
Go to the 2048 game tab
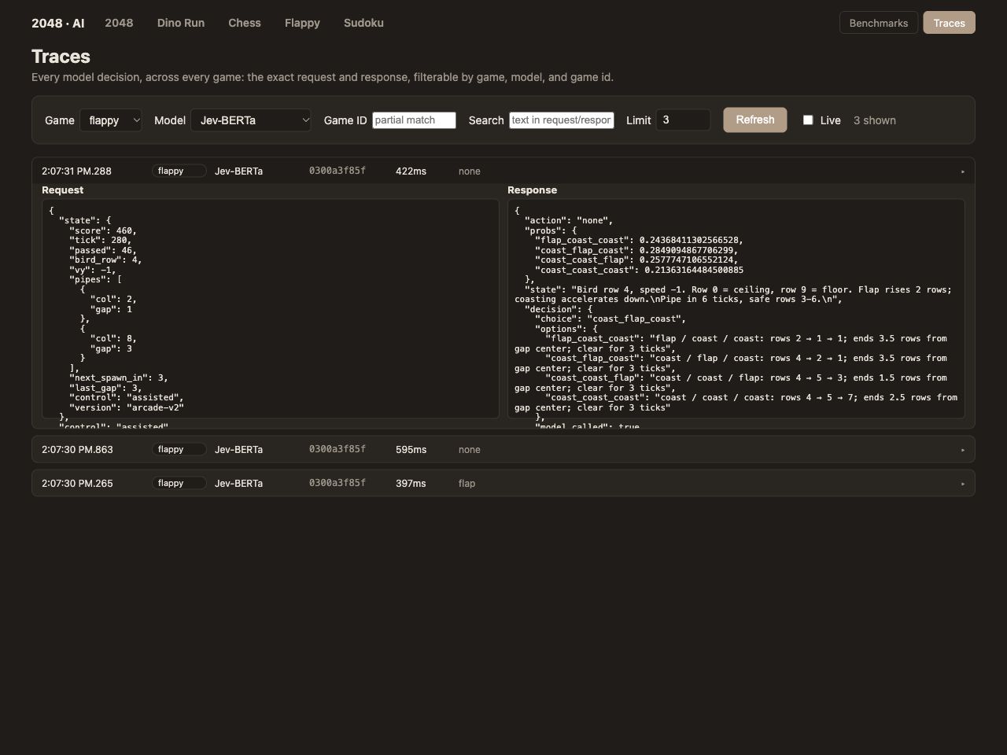click(119, 23)
